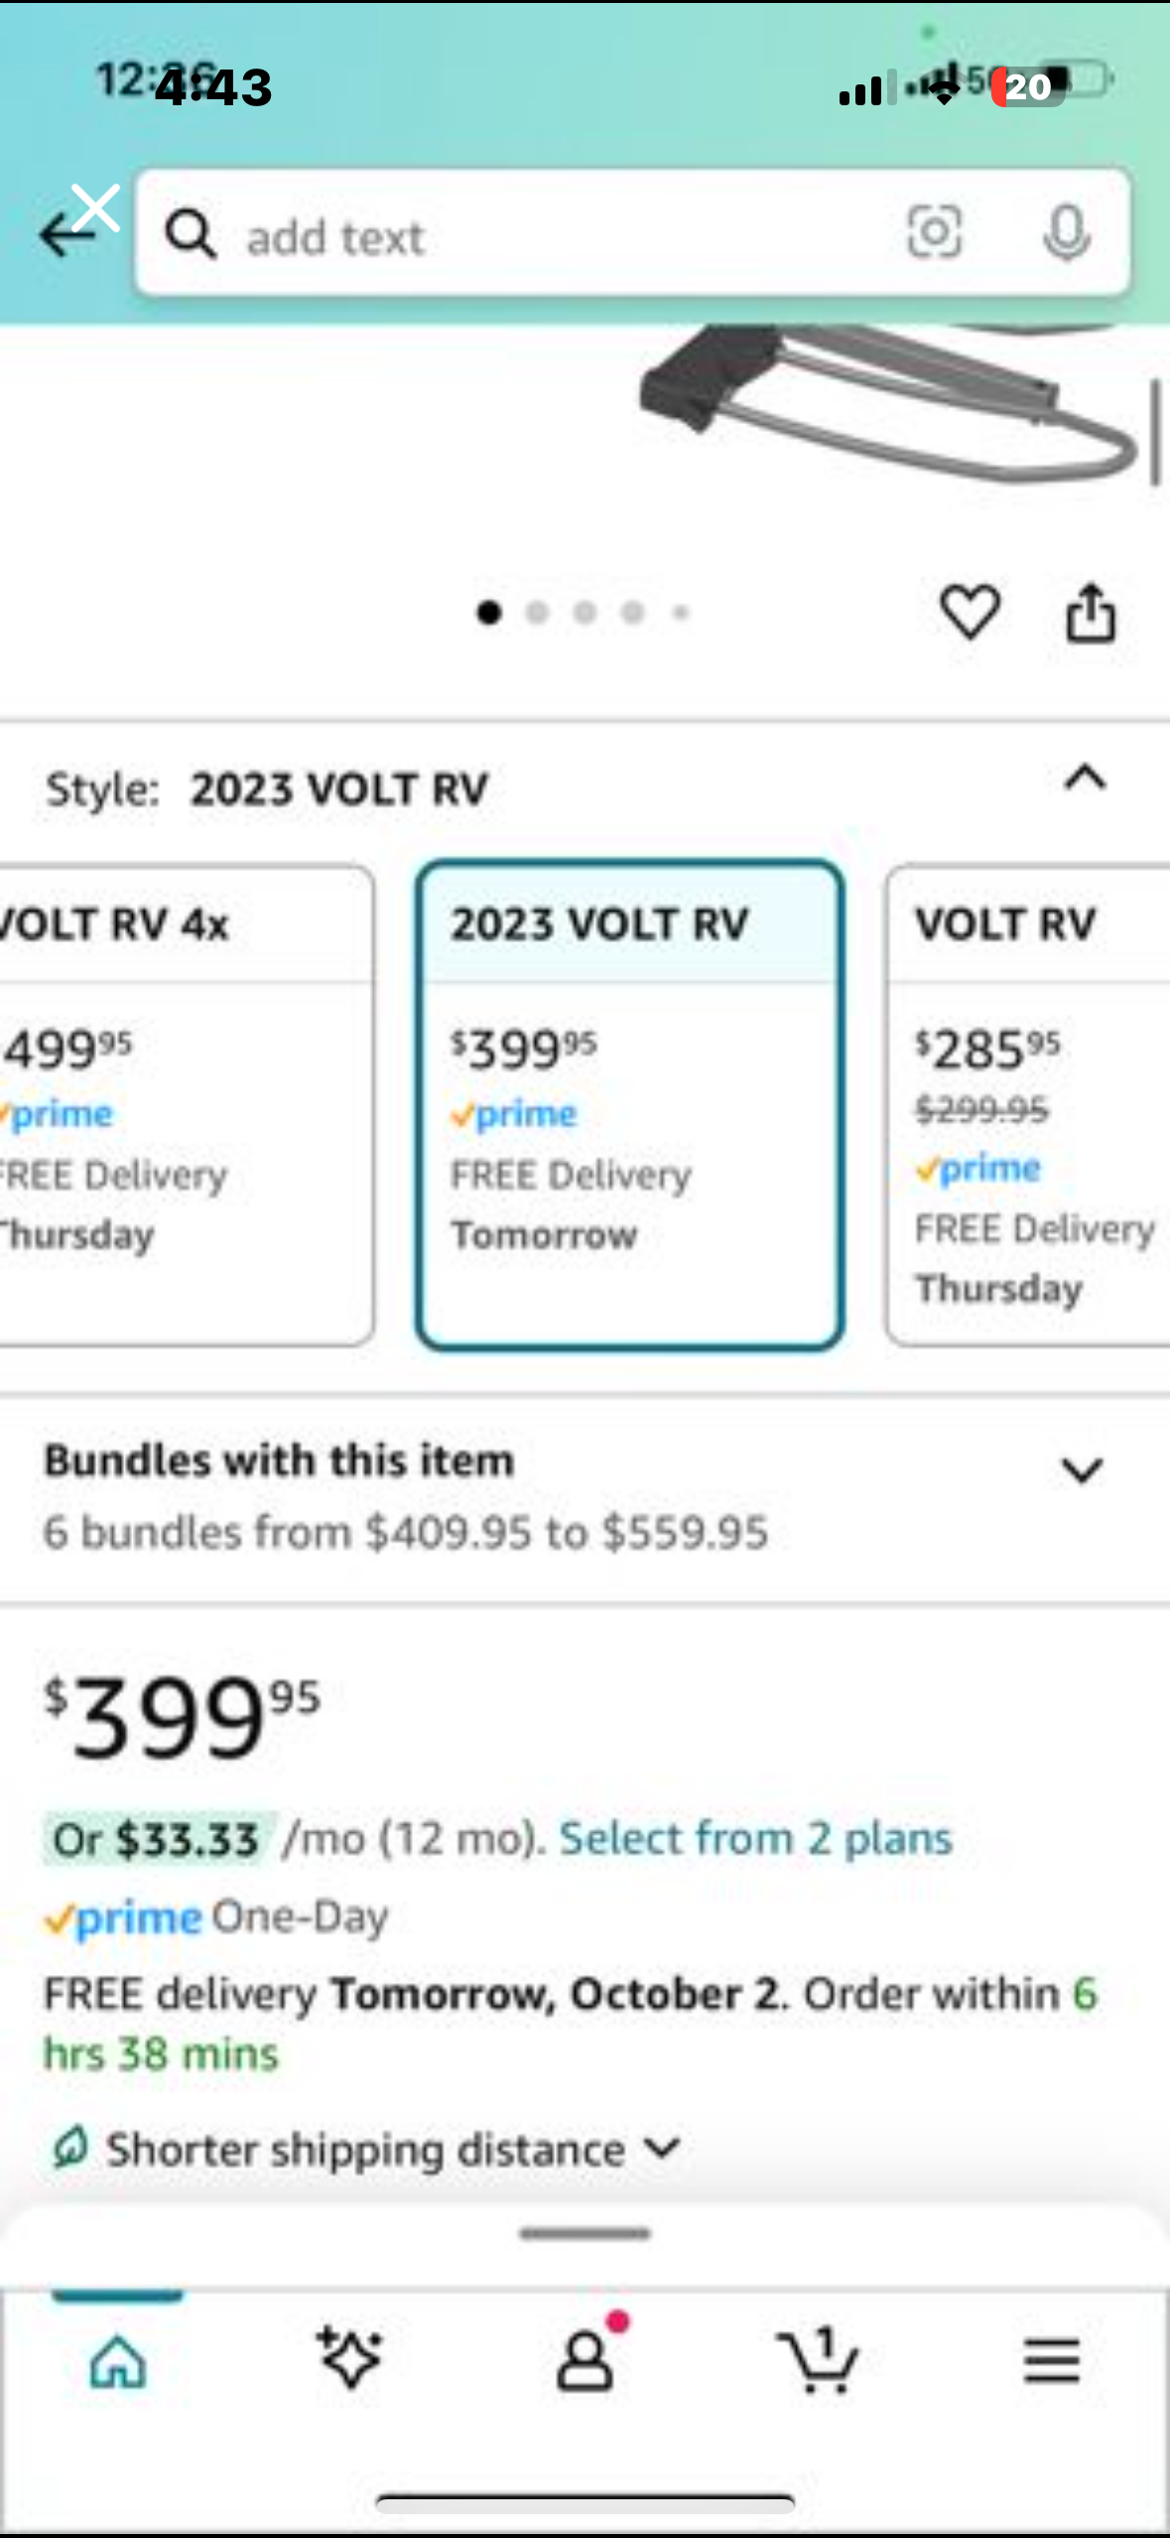Open the shopping cart
1170x2538 pixels.
(819, 2359)
